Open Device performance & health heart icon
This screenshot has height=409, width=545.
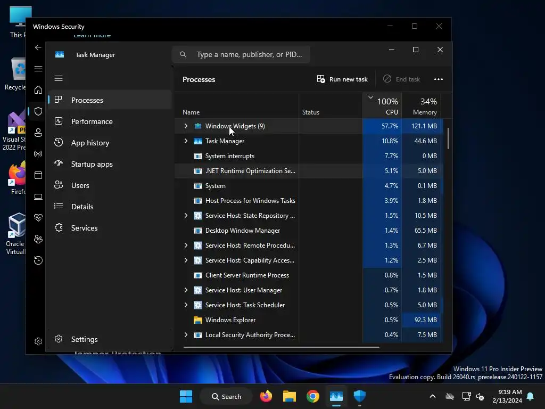click(x=38, y=218)
